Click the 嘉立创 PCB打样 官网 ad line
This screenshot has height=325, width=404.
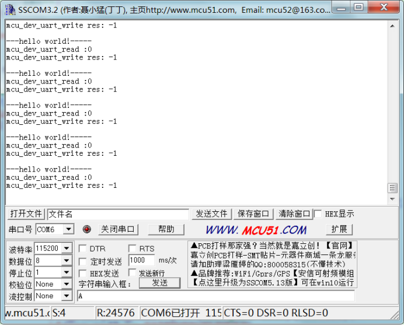(273, 246)
